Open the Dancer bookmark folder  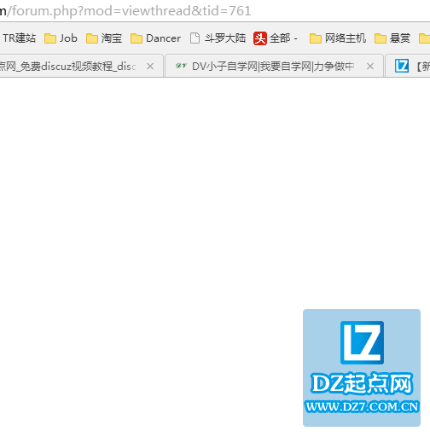pos(155,38)
